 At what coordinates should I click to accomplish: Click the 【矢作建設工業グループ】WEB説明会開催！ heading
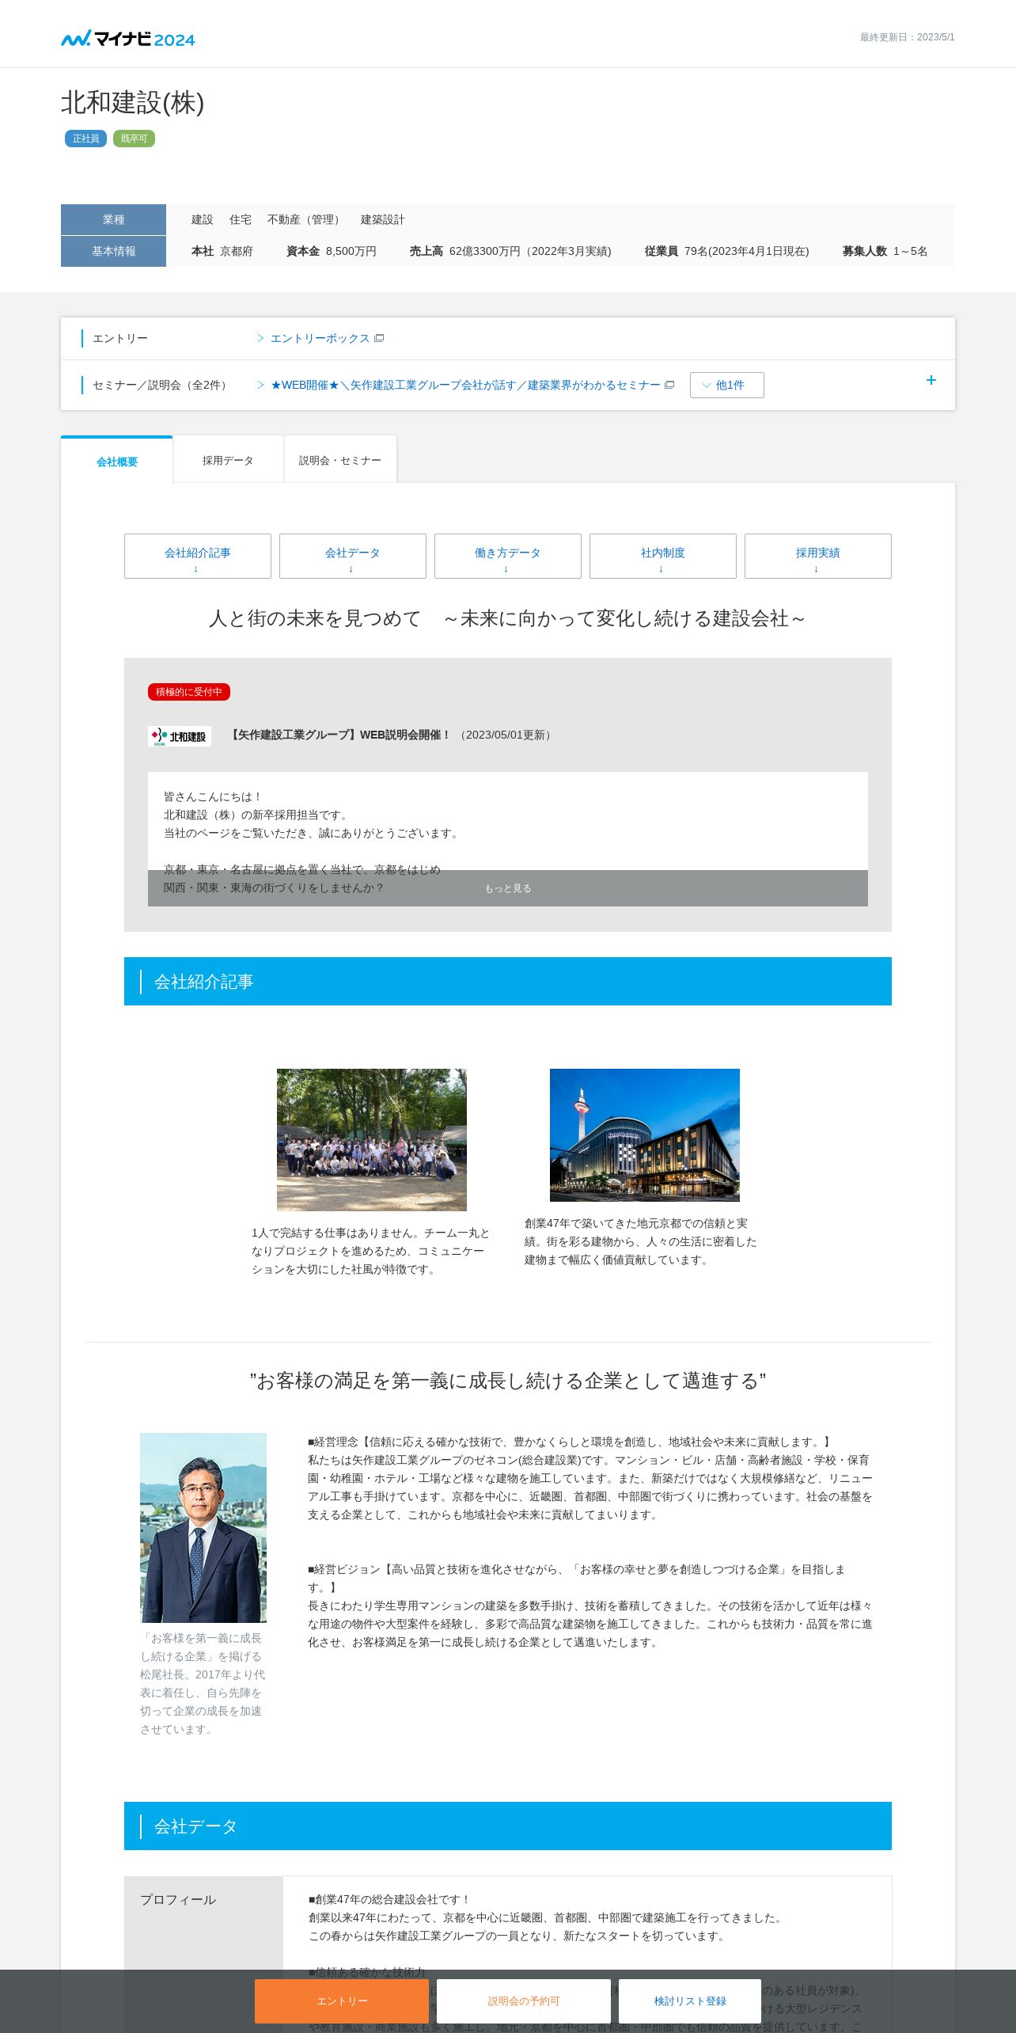pos(339,735)
